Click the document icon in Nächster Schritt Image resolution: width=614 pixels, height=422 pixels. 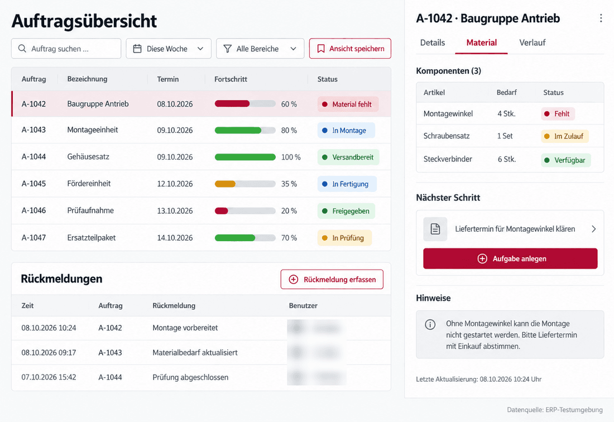coord(435,229)
